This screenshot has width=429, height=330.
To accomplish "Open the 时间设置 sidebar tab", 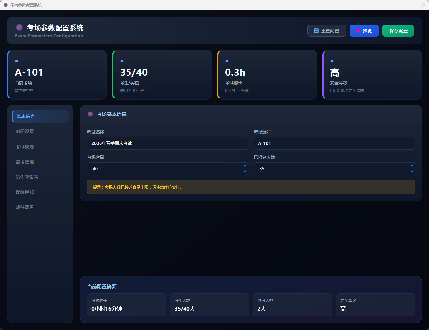I will (x=25, y=131).
